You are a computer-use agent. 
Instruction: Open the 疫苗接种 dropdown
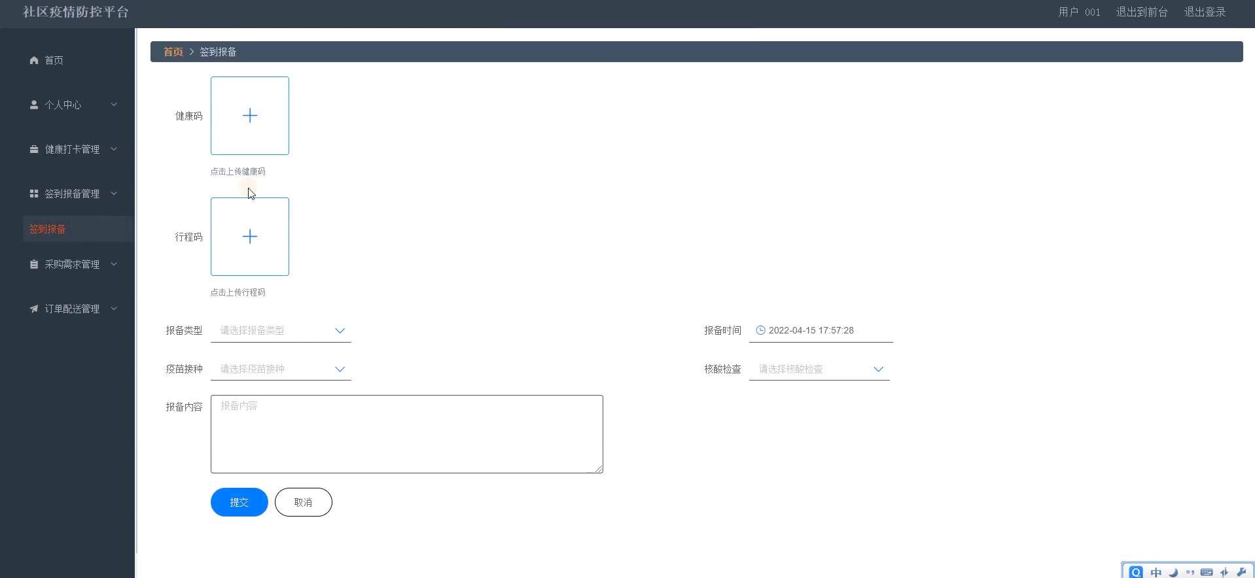click(x=281, y=369)
